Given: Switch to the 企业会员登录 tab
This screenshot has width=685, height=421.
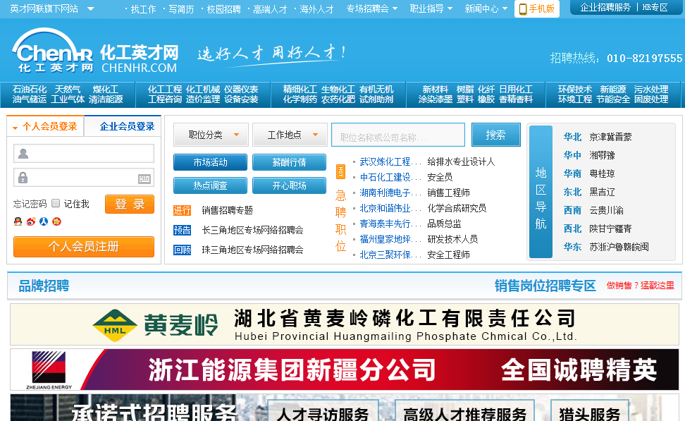Looking at the screenshot, I should click(123, 126).
